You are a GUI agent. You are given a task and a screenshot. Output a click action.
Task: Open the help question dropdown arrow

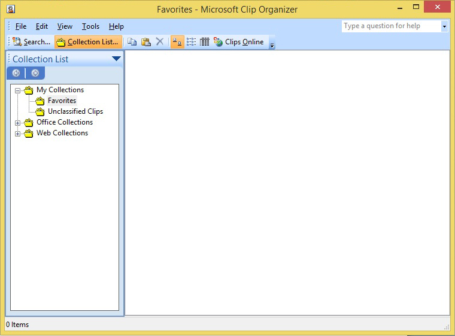(444, 26)
